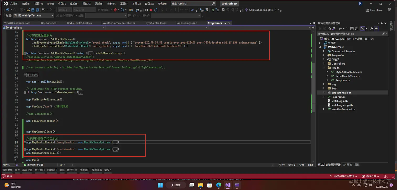Select watchlogs.db in Solution Explorer
The image size is (397, 190).
[x=339, y=101]
